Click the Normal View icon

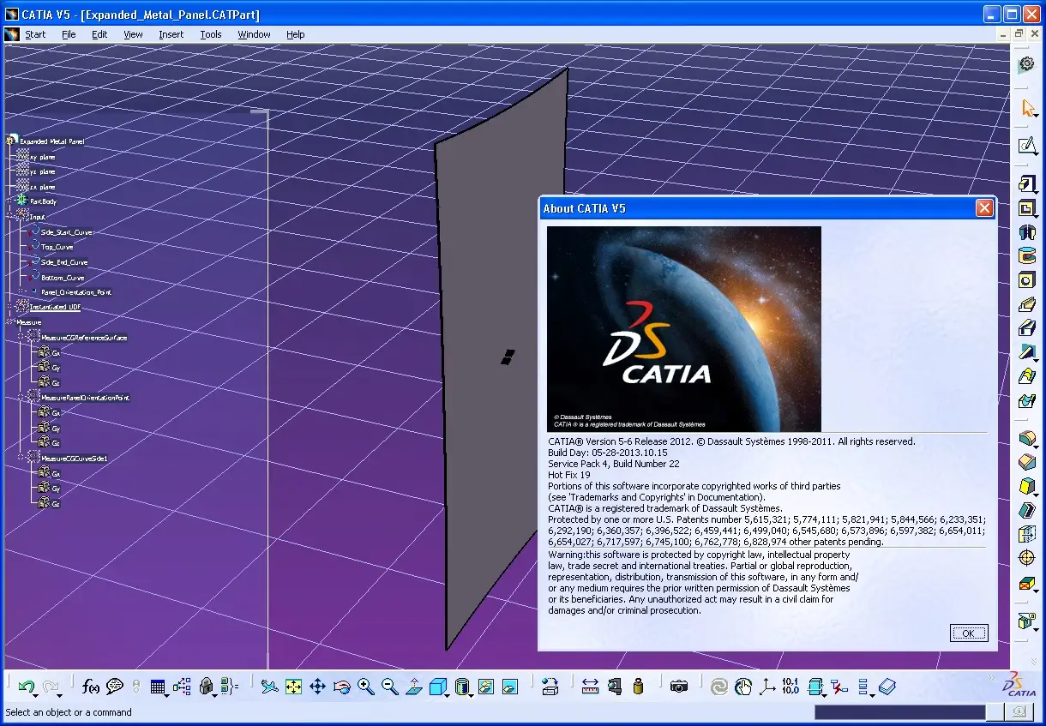tap(414, 687)
